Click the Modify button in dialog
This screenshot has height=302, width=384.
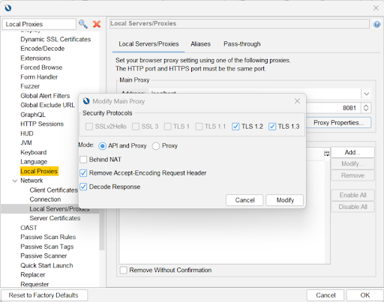coord(285,200)
